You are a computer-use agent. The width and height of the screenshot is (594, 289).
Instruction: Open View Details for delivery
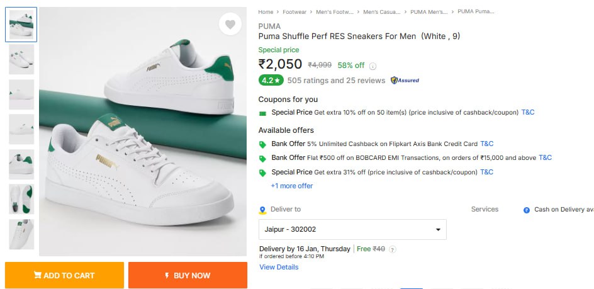pos(279,267)
